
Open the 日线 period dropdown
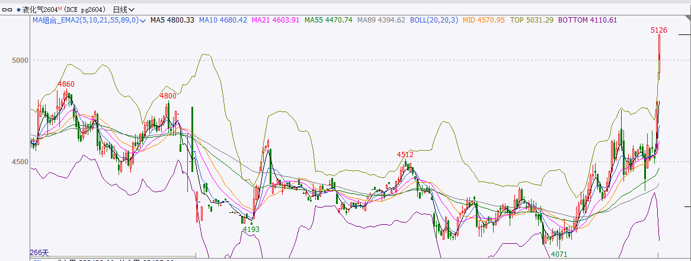(123, 9)
